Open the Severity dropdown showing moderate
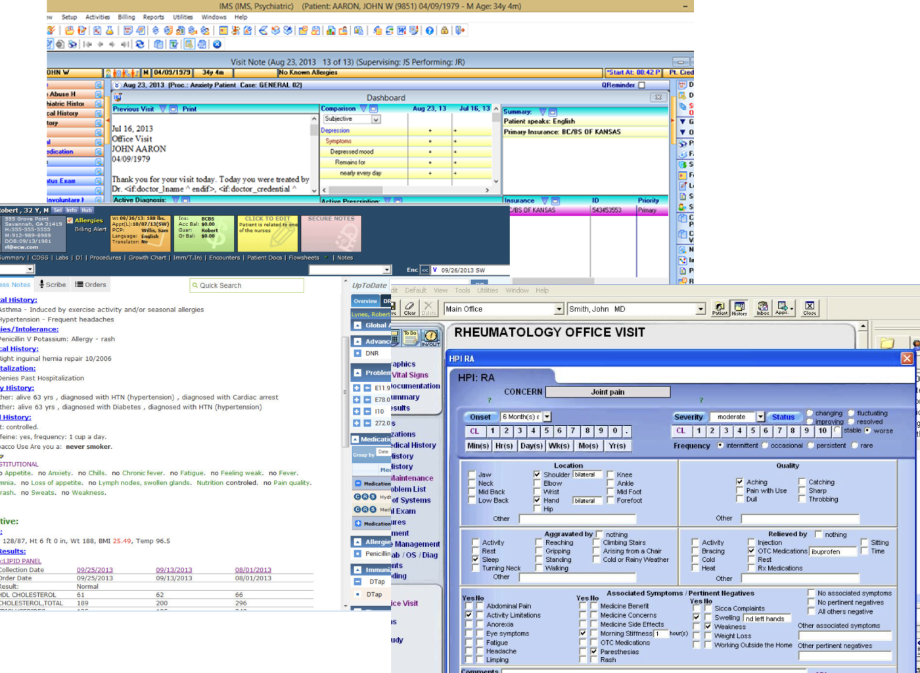 coord(760,417)
